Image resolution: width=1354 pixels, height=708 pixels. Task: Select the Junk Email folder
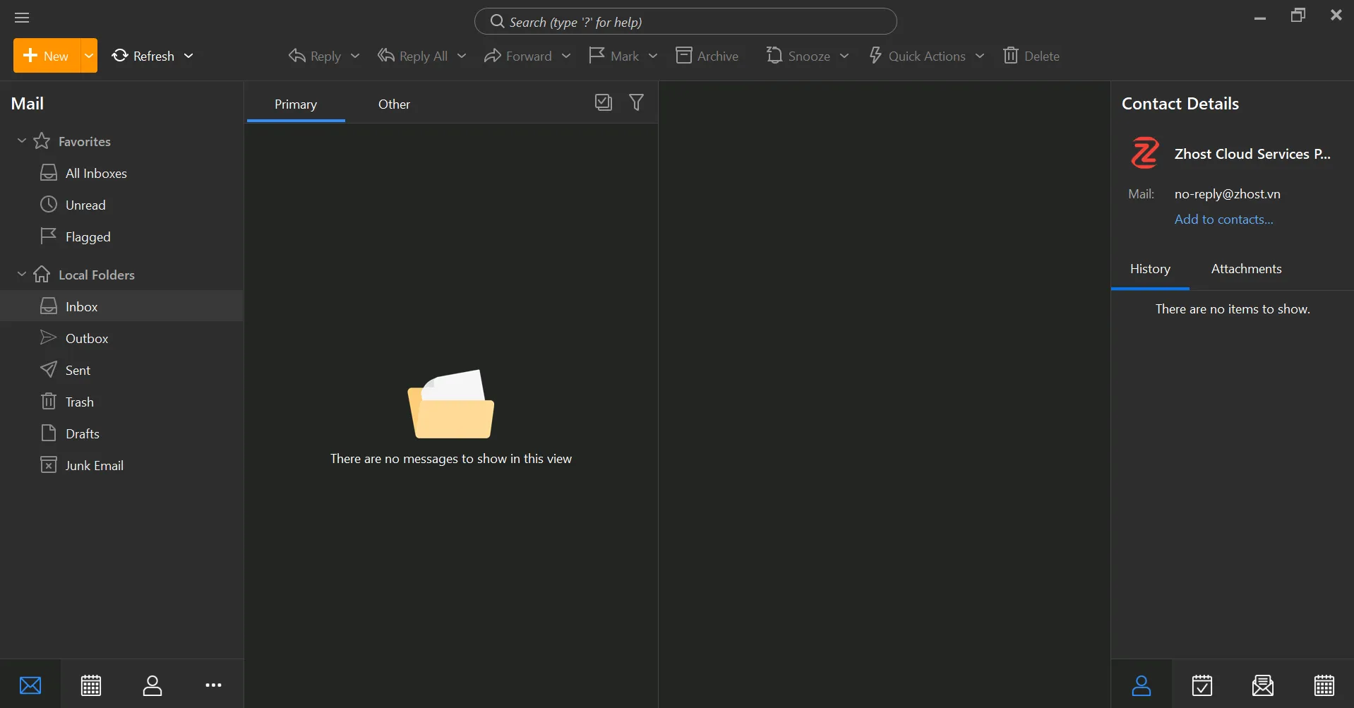point(94,466)
